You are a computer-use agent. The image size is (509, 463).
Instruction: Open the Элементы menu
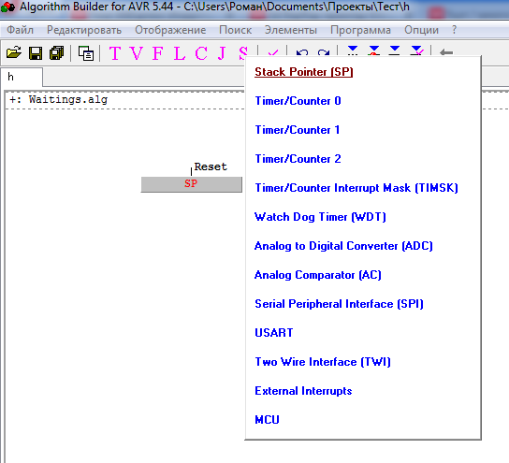(x=291, y=30)
